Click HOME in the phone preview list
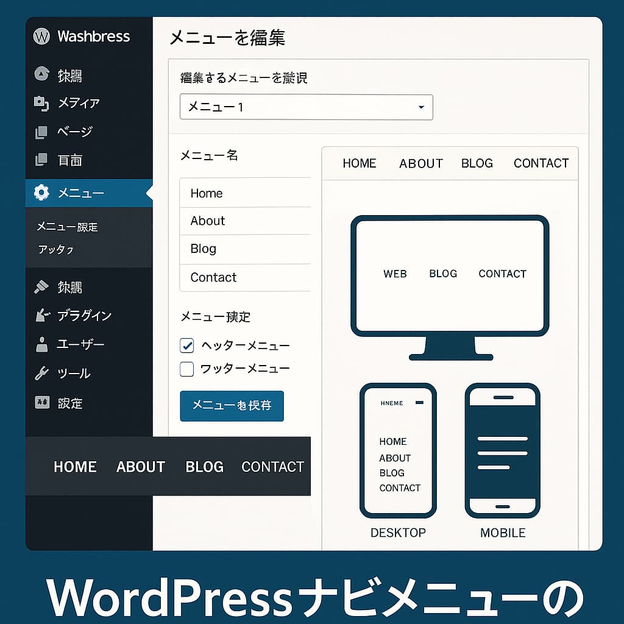Image resolution: width=624 pixels, height=624 pixels. tap(393, 441)
